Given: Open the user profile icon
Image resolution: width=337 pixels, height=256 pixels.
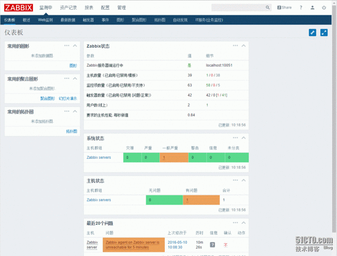Looking at the screenshot, I should point(312,7).
